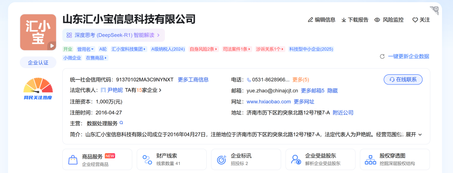Click the QR code icon in corner
The width and height of the screenshot is (453, 173).
434,11
